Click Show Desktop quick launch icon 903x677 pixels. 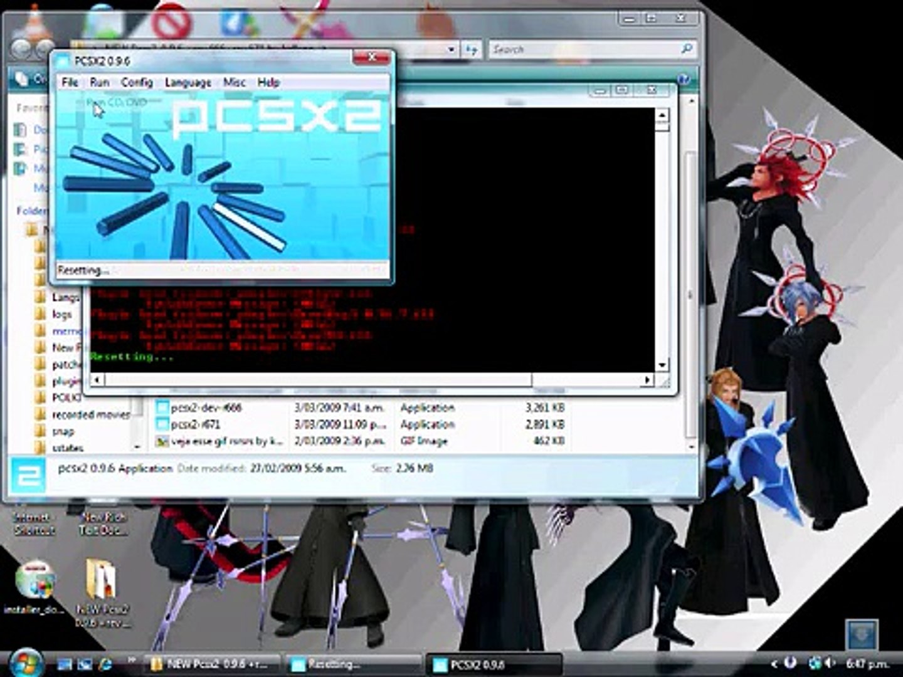(x=65, y=664)
